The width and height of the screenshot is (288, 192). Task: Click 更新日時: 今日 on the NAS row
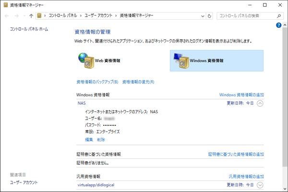coord(240,103)
